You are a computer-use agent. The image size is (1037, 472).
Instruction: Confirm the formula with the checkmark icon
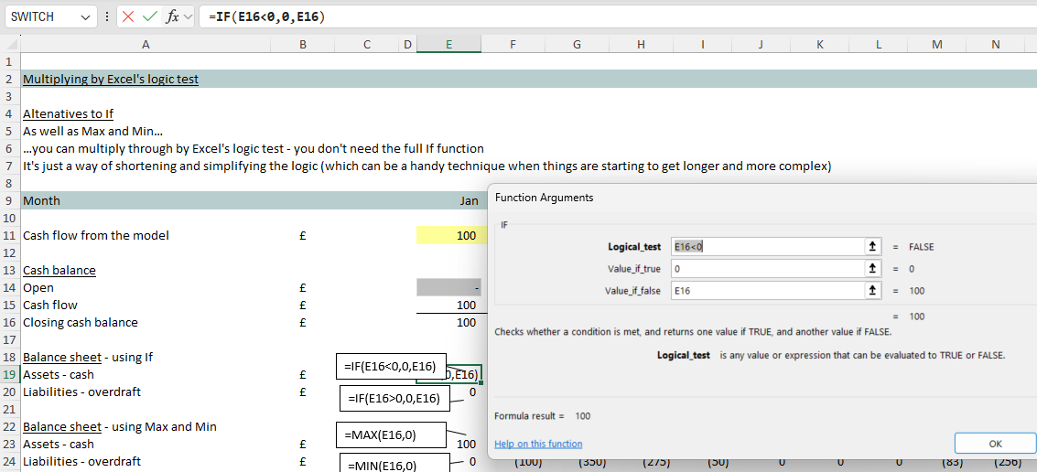pos(150,16)
